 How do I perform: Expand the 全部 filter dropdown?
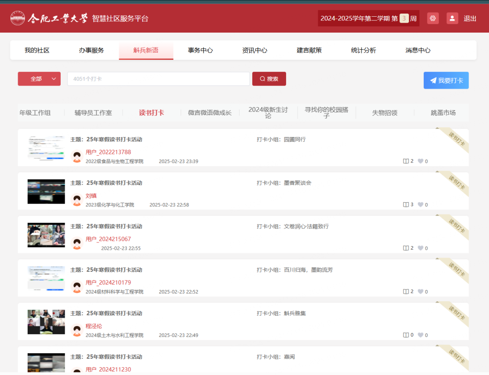[39, 79]
